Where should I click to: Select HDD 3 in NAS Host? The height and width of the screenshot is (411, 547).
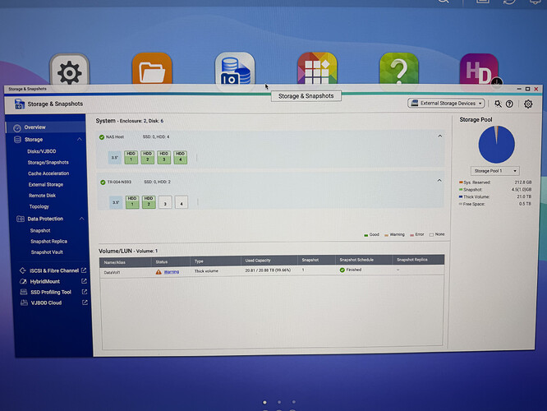[164, 157]
